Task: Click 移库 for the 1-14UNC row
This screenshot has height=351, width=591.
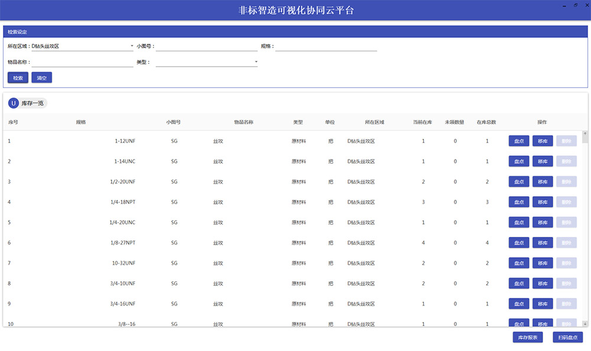Action: pos(543,161)
